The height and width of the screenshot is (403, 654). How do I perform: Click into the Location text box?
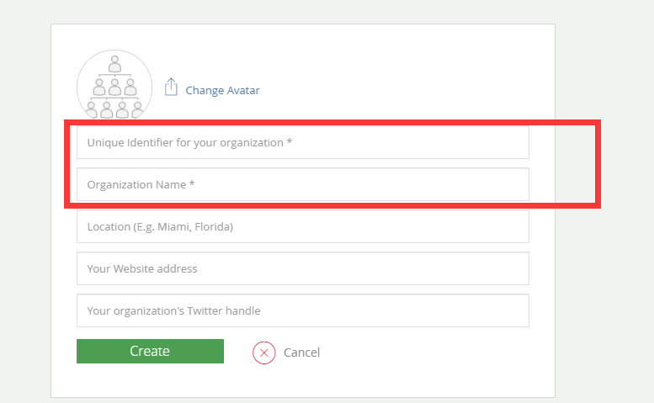pos(302,226)
